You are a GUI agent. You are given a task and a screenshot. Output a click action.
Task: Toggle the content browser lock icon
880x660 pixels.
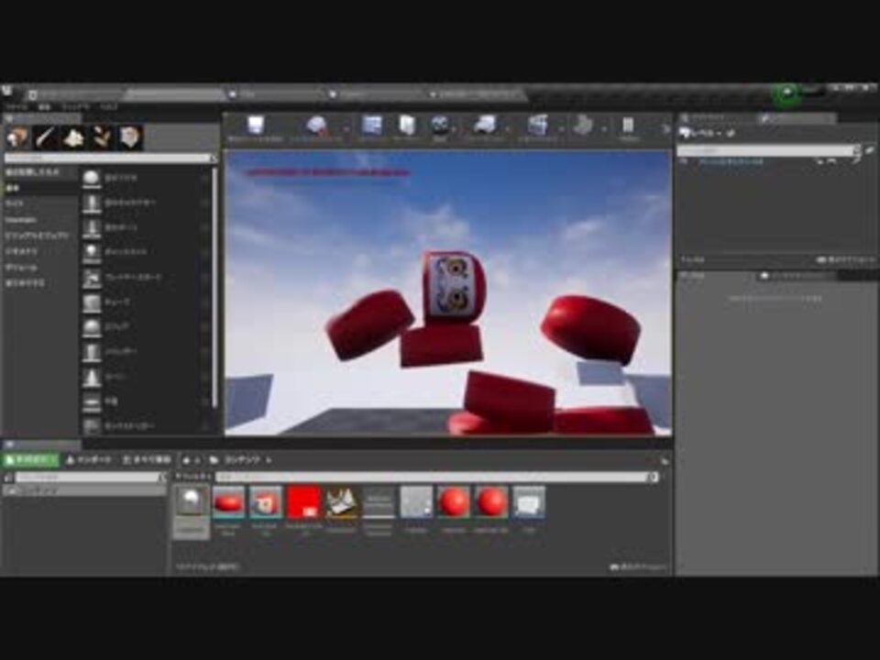[665, 460]
